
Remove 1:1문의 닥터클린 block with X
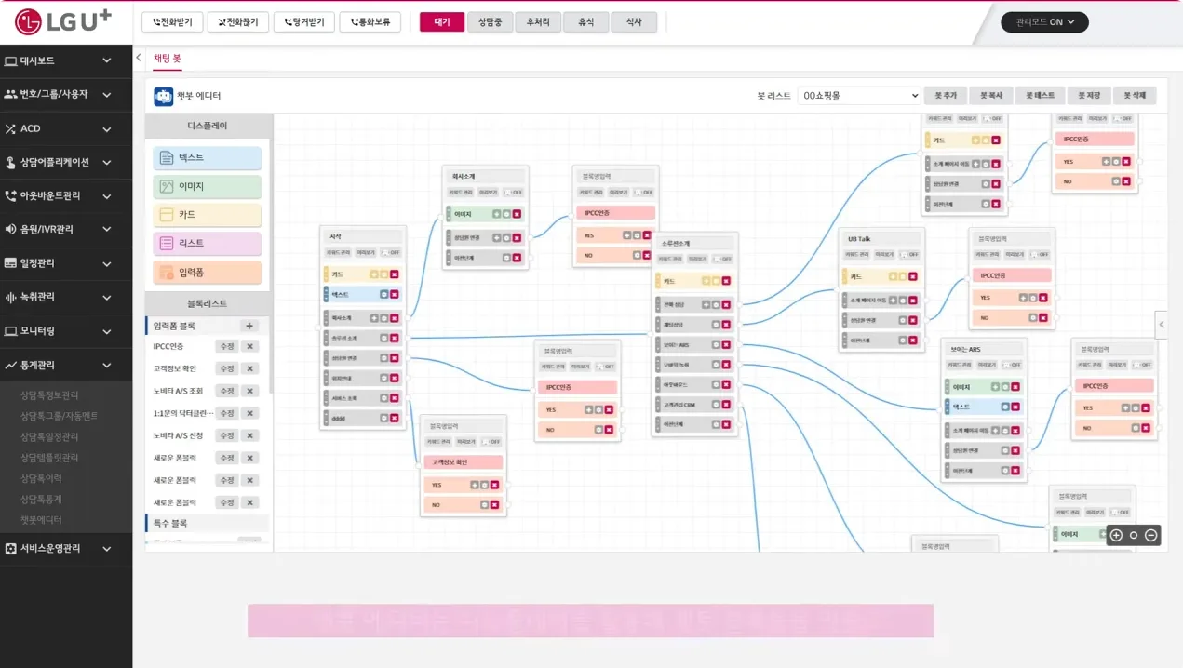pos(249,413)
